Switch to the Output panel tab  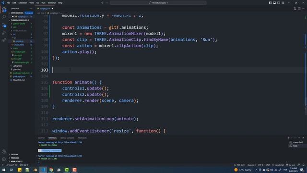tap(41, 138)
